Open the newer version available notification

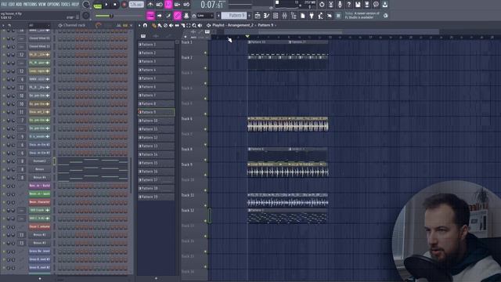[362, 16]
